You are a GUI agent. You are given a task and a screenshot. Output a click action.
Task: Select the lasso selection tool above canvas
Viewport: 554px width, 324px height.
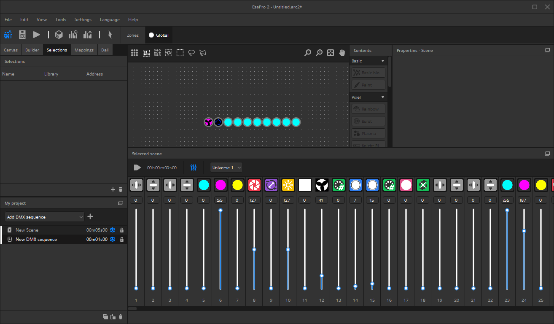pos(191,53)
